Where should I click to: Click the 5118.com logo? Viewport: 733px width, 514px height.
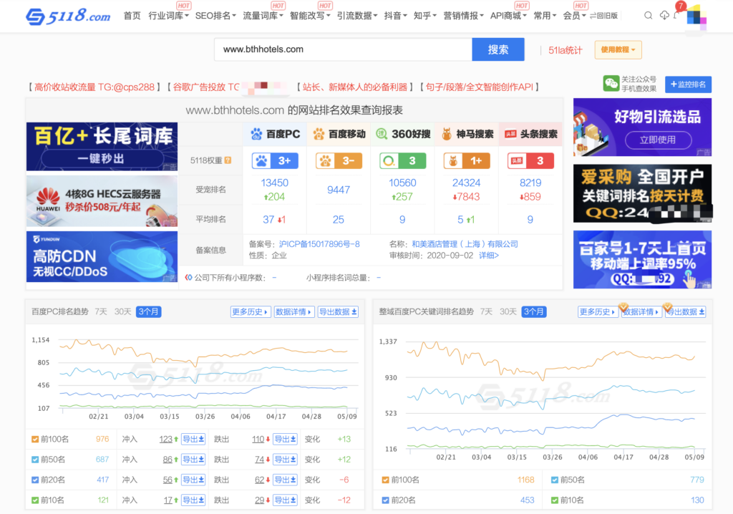[x=68, y=16]
